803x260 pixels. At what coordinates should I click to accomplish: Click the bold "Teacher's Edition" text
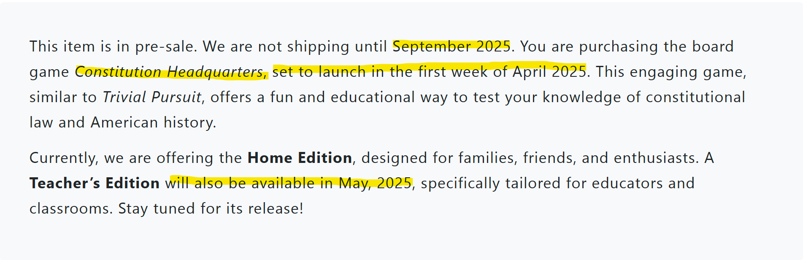point(95,183)
